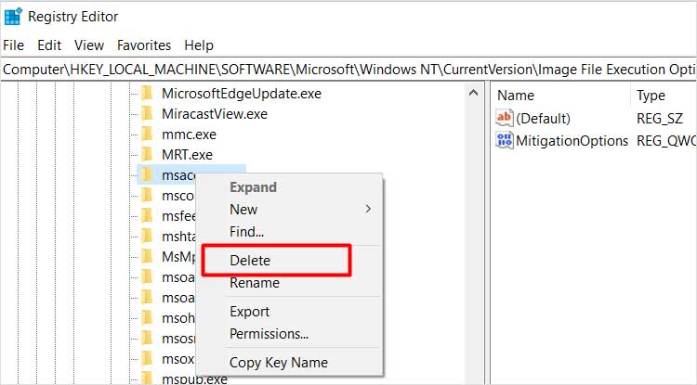Click the highlighted msac key folder icon

tap(147, 175)
